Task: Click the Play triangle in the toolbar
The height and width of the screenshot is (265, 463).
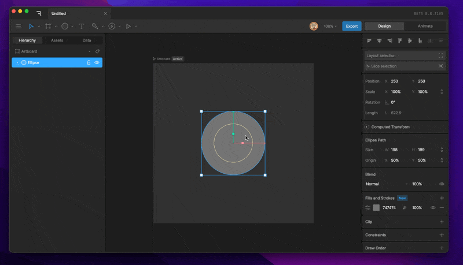Action: 128,26
